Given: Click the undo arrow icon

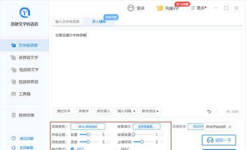Looking at the screenshot, I should click(x=209, y=112).
